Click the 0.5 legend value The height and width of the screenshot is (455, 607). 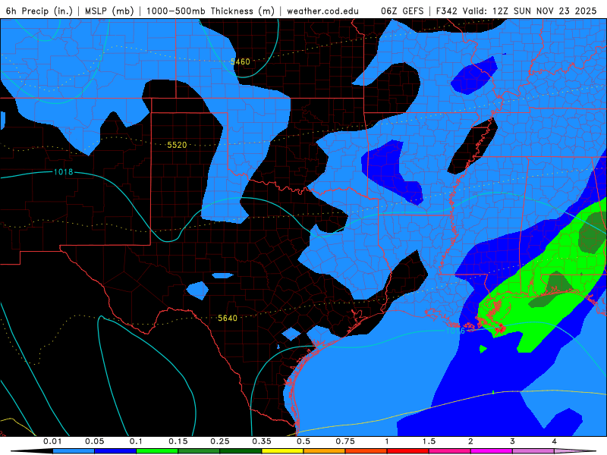pyautogui.click(x=303, y=441)
